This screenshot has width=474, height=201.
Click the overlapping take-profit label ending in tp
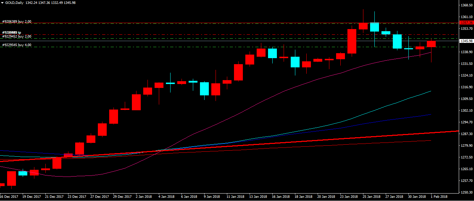click(x=12, y=33)
